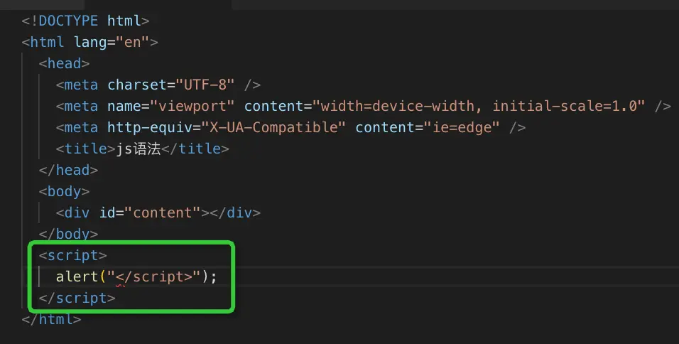The image size is (679, 344).
Task: Click the "</script>" string inside alert
Action: tap(154, 276)
